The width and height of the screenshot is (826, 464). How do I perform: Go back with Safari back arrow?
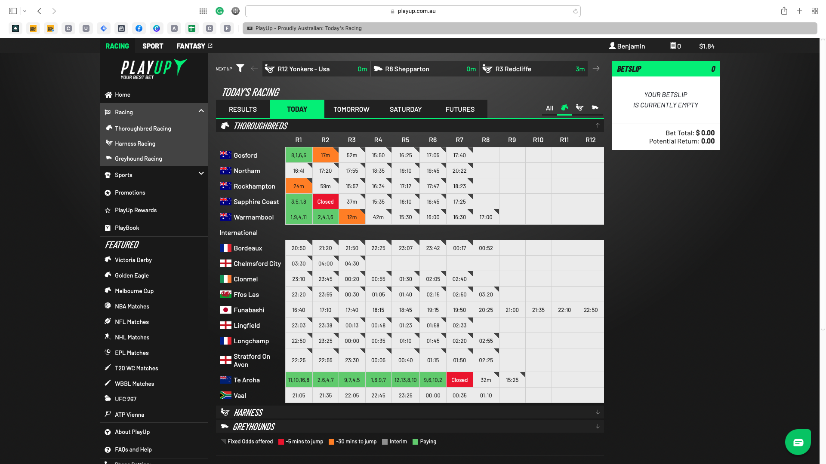39,11
